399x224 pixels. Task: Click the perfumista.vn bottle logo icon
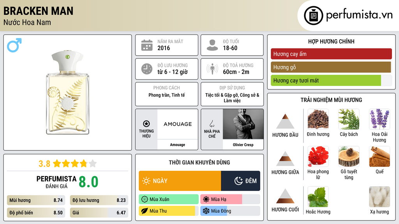(x=313, y=16)
